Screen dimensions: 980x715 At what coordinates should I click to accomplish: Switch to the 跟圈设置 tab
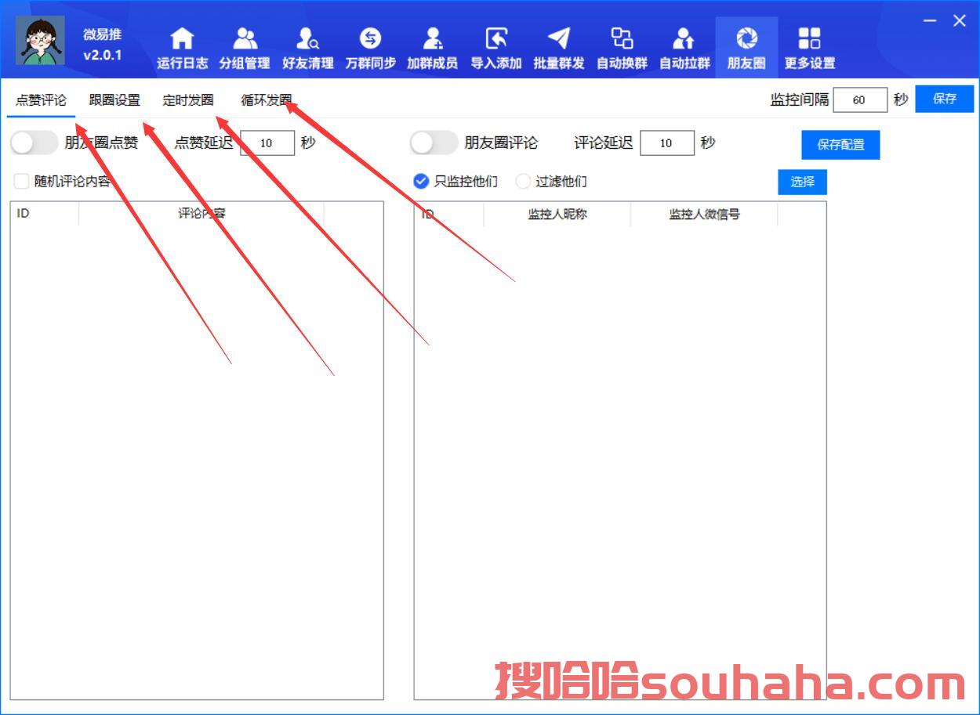(x=114, y=100)
